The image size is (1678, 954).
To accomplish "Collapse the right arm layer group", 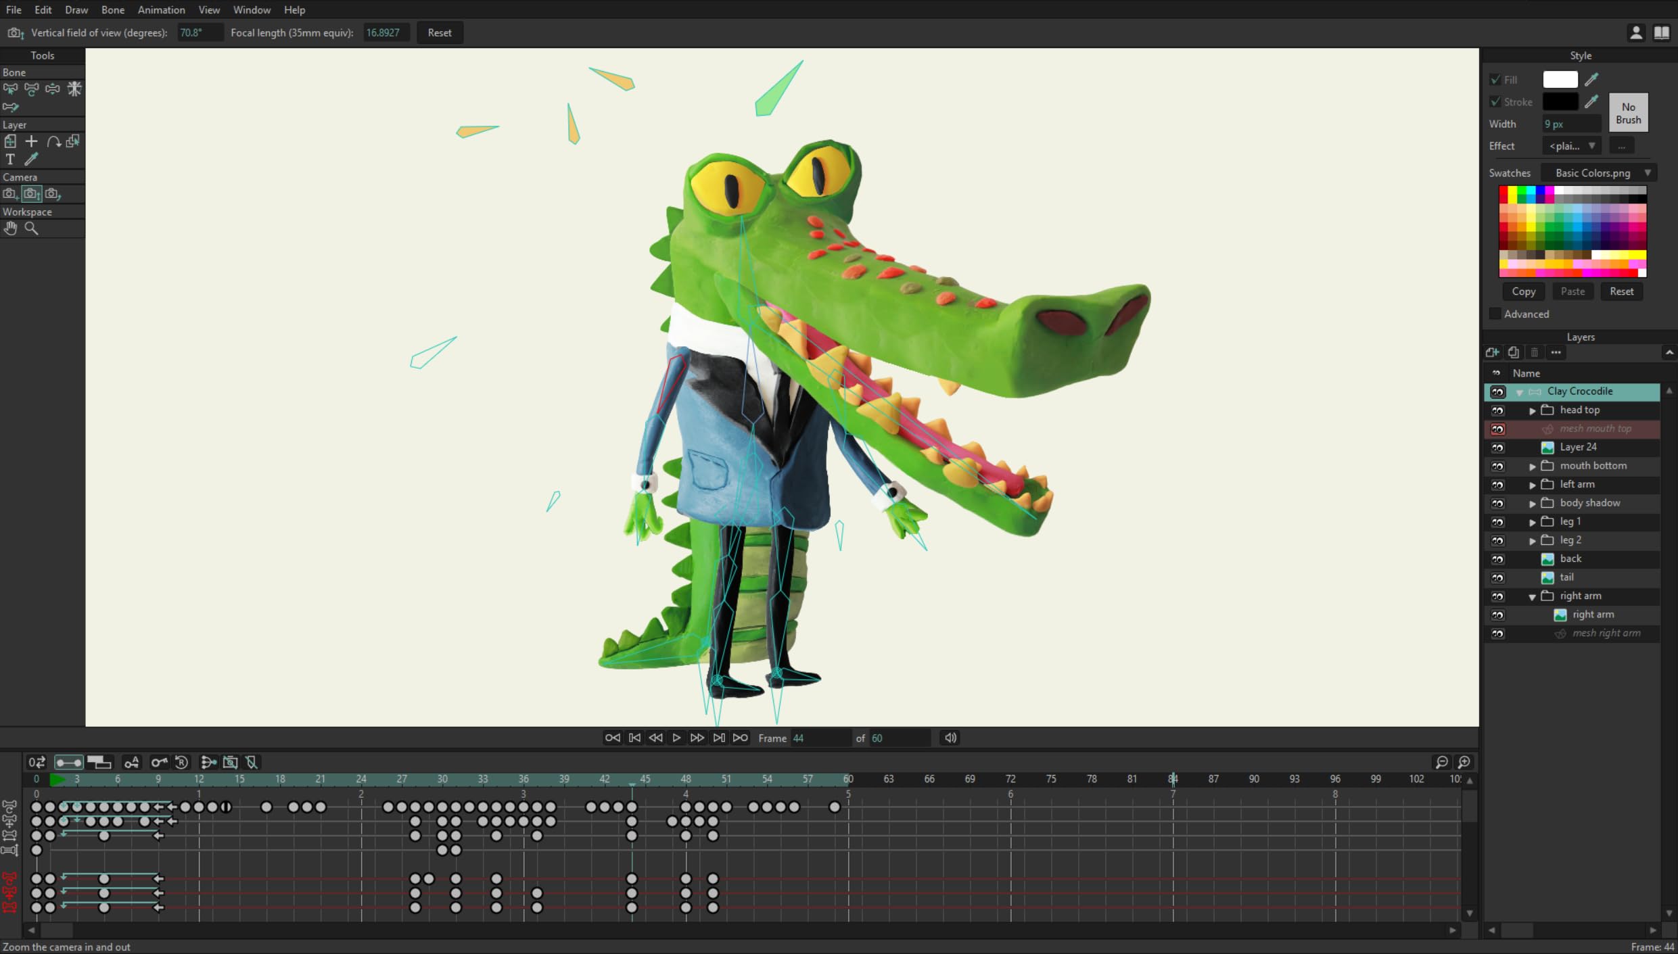I will click(x=1532, y=596).
